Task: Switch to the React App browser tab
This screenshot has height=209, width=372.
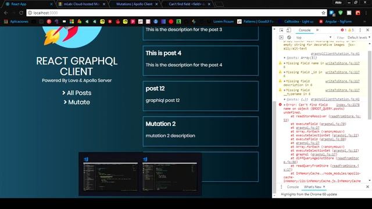Action: pyautogui.click(x=28, y=4)
